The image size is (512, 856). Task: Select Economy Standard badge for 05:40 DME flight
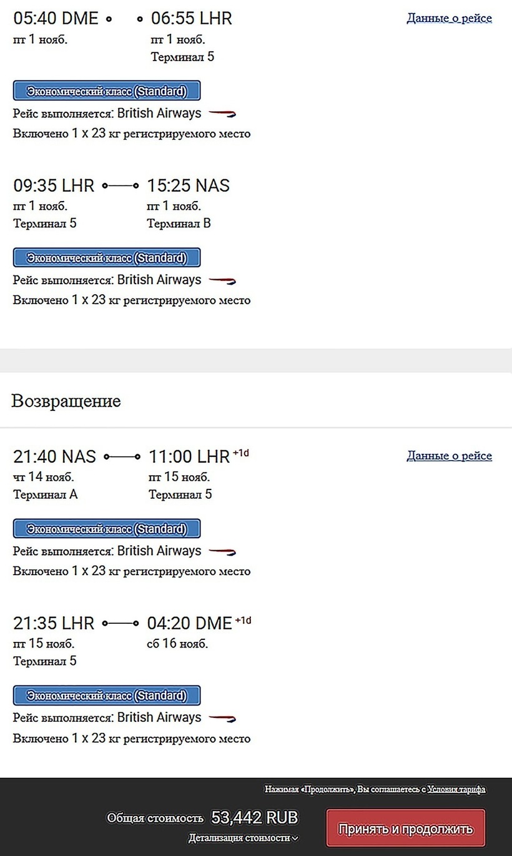tap(107, 91)
